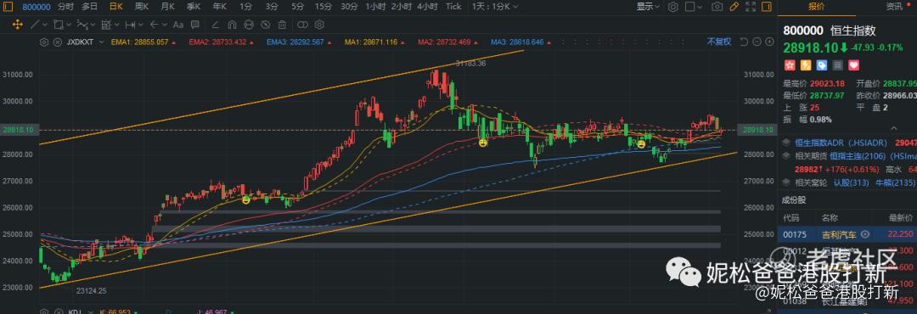The image size is (917, 314).
Task: Delete drawings with the trash icon
Action: pos(283,25)
